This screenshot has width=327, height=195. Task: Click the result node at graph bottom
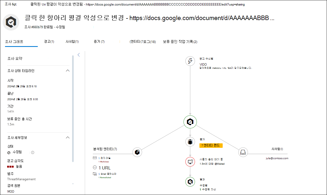tap(190, 182)
